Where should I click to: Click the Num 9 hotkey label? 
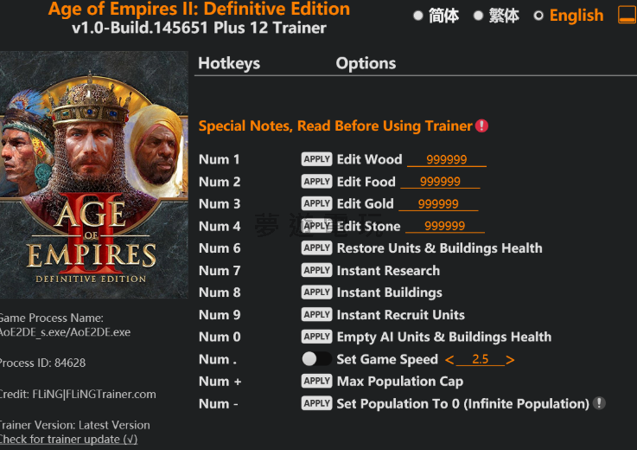[220, 314]
